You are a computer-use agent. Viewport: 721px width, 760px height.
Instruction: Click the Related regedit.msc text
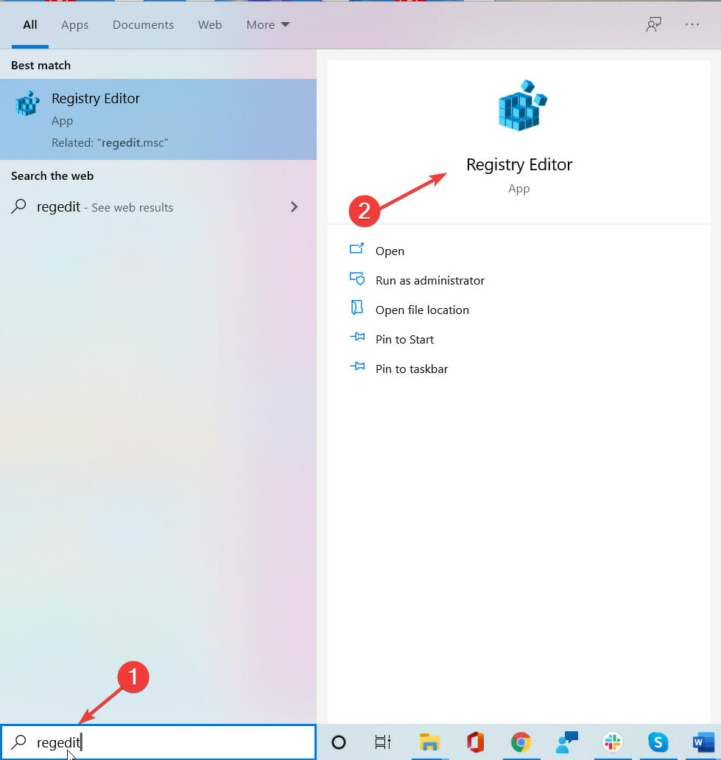(x=110, y=143)
